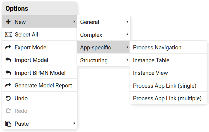Expand the Structuring submenu arrow
Viewport: 209px width, 132px height.
tap(127, 60)
